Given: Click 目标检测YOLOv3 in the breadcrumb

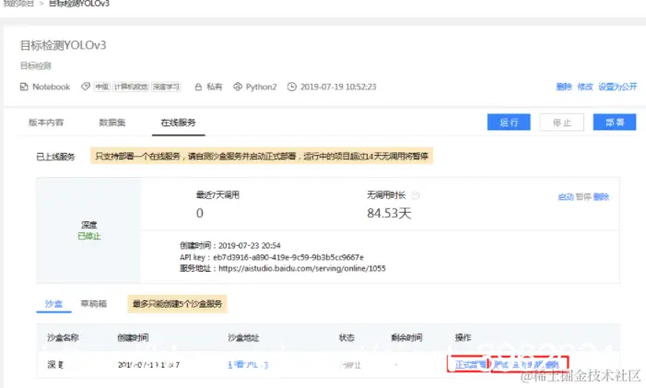Looking at the screenshot, I should [x=79, y=4].
